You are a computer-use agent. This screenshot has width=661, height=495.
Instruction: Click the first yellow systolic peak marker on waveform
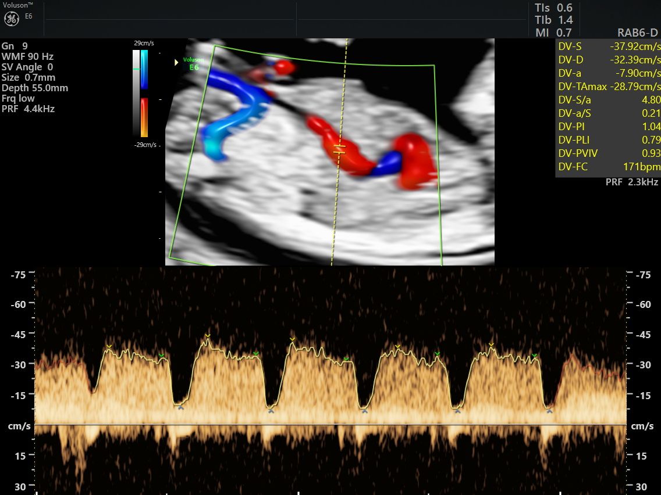[109, 347]
